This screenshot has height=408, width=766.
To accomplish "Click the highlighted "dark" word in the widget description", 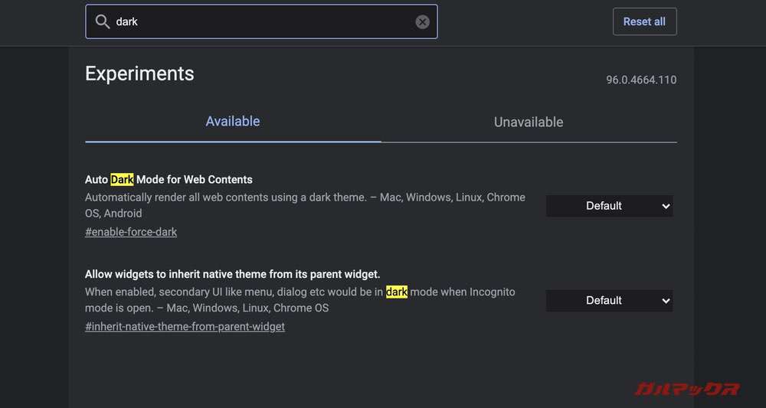I will coord(396,292).
